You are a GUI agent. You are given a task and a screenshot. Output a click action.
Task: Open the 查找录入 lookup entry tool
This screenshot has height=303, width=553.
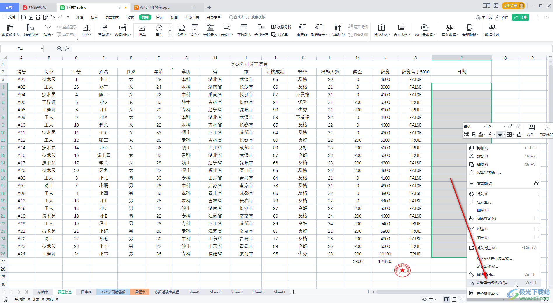tap(210, 30)
